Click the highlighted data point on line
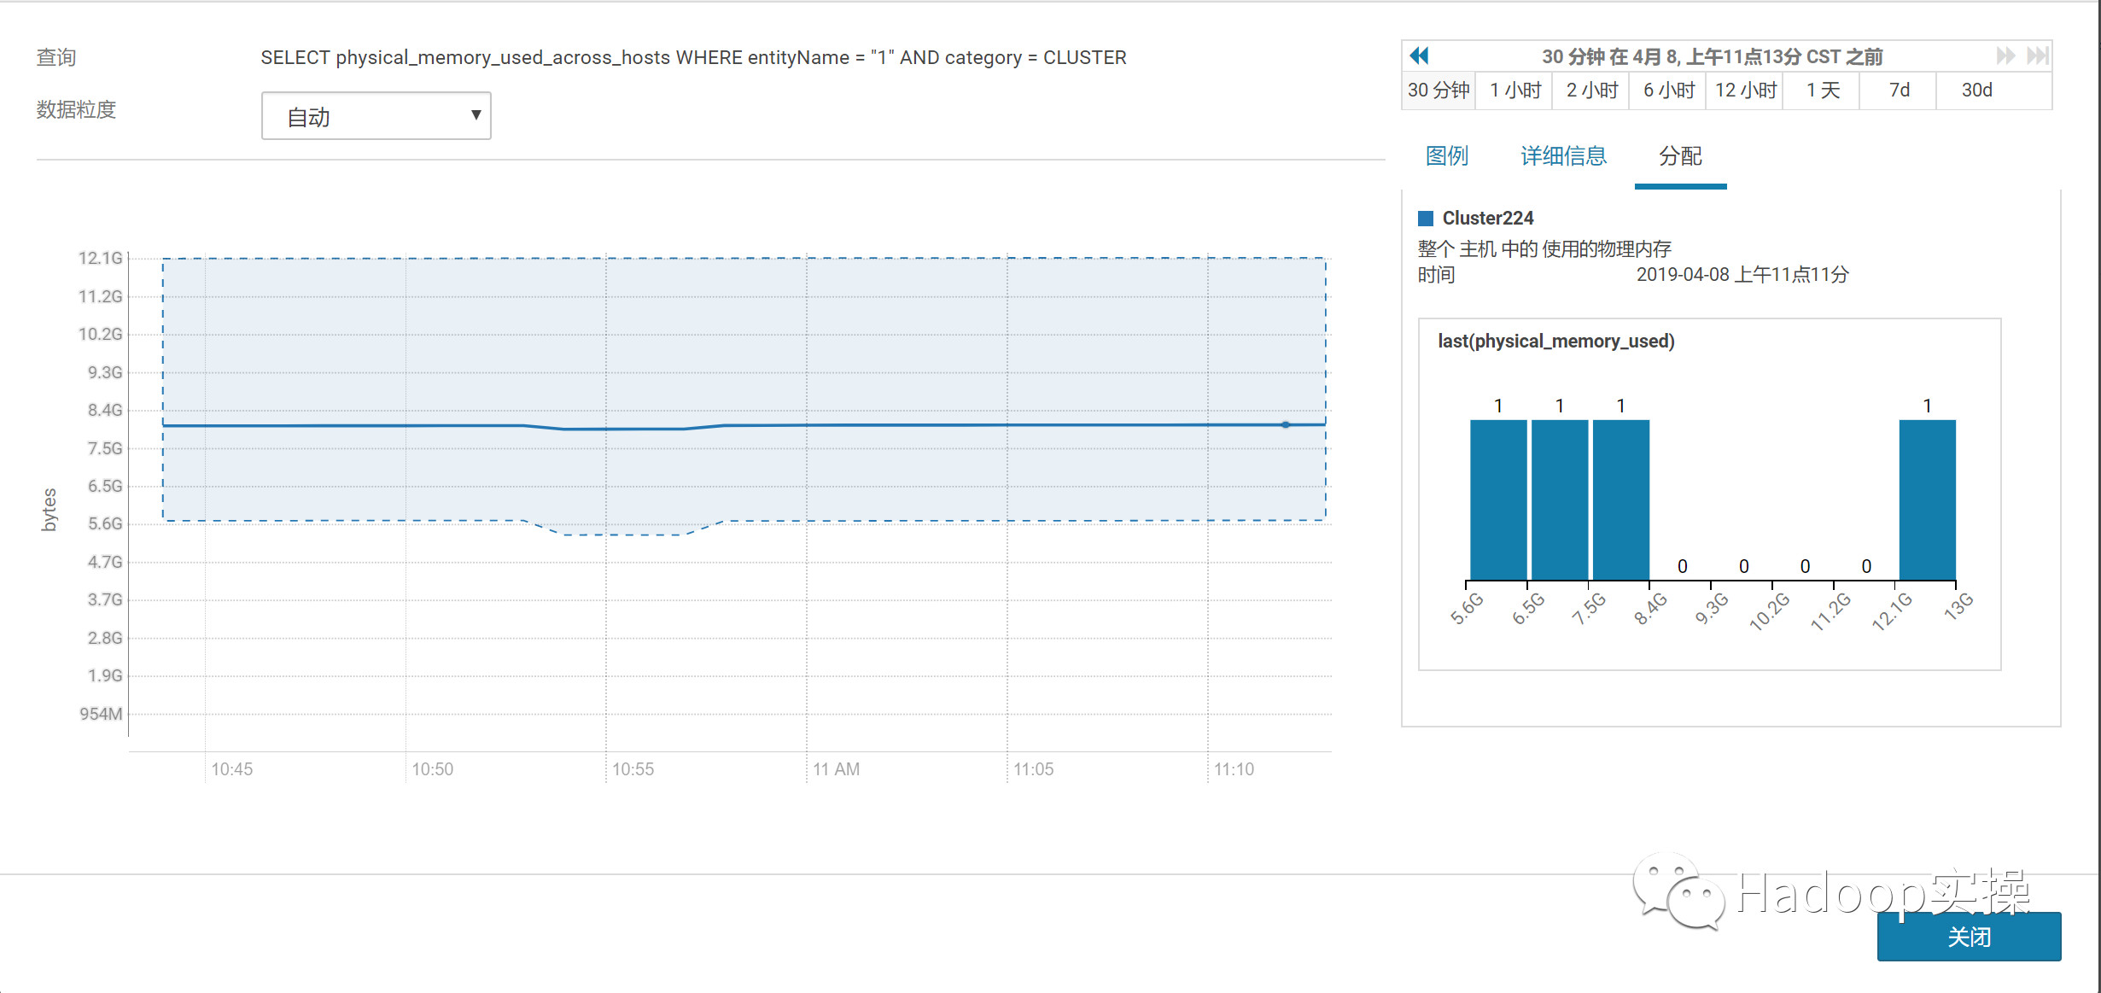This screenshot has width=2101, height=993. point(1286,424)
